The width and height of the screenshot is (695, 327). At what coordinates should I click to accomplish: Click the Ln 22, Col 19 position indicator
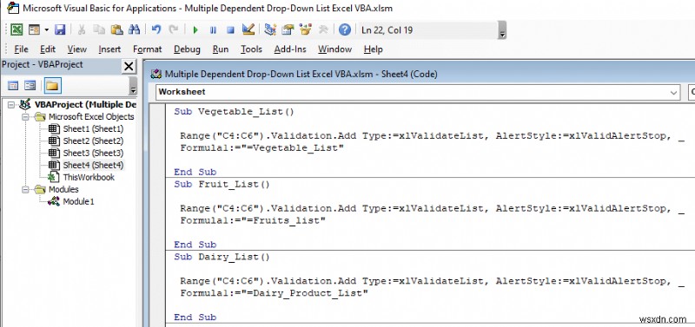pos(387,30)
